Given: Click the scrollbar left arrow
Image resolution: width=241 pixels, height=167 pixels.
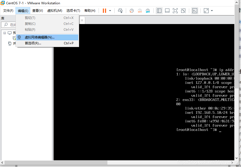Looking at the screenshot, I should (2, 162).
